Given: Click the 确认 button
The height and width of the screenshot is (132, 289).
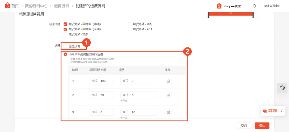Looking at the screenshot, I should (262, 125).
